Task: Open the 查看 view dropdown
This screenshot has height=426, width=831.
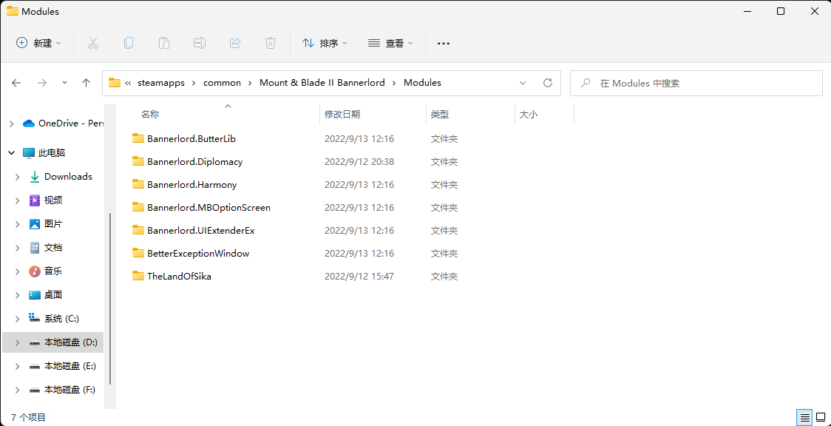Action: click(x=390, y=44)
